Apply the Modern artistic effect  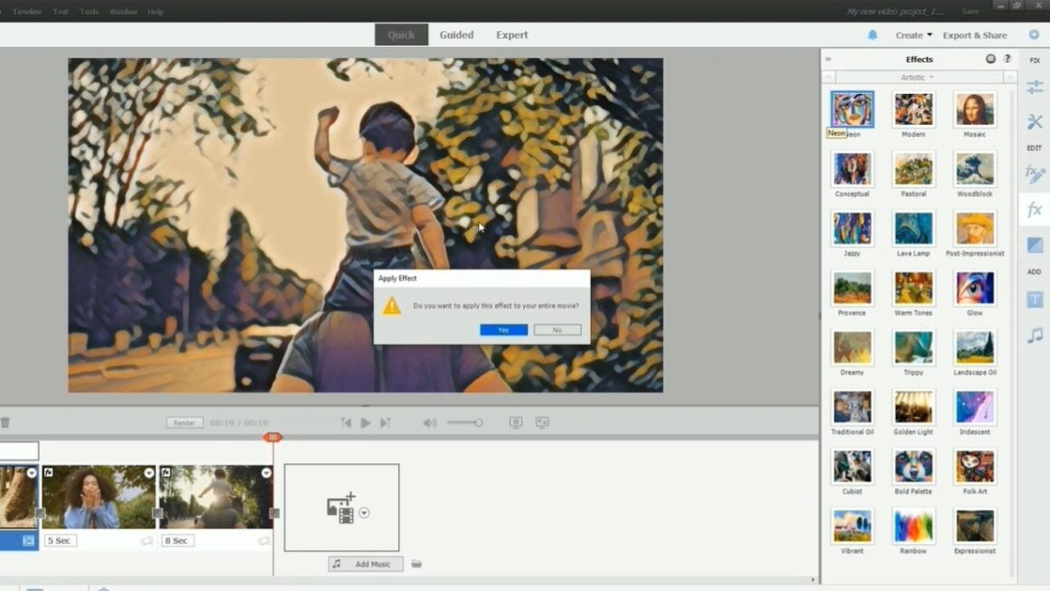point(913,109)
